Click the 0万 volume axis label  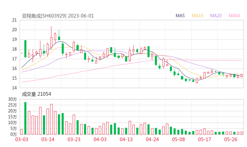coord(14,134)
